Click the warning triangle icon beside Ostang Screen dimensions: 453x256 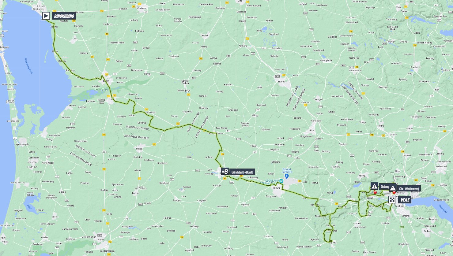coord(374,186)
